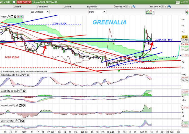Remove the Elder Ray indicator panel
This screenshot has height=134, width=189.
(x=23, y=121)
